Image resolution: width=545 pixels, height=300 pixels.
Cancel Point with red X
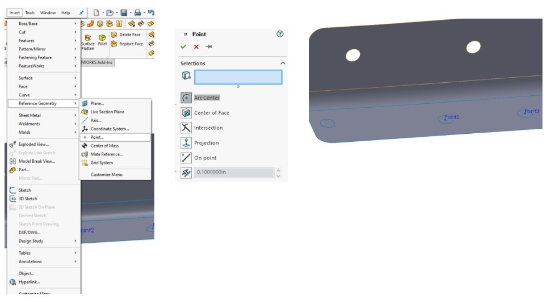pyautogui.click(x=196, y=47)
